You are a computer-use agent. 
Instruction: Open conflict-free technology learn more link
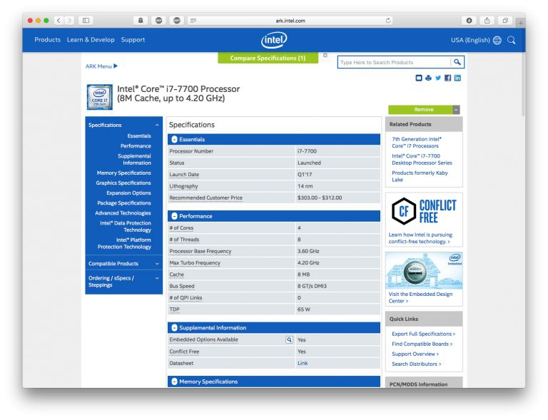pos(420,238)
